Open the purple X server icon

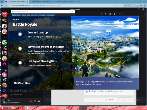4,37
